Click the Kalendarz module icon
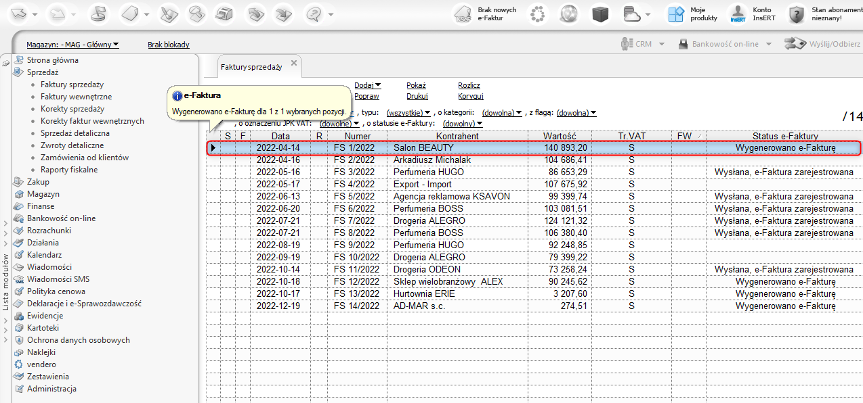The height and width of the screenshot is (403, 863). 20,255
